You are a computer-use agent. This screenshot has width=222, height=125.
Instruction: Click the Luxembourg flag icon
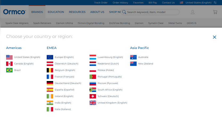click(x=93, y=57)
